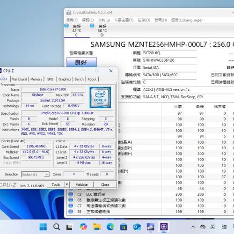Open Task View from the taskbar
234x234 pixels.
coord(69,227)
